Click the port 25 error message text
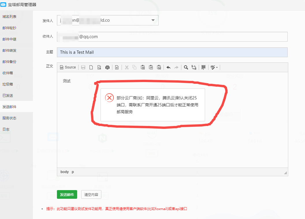 pos(157,105)
